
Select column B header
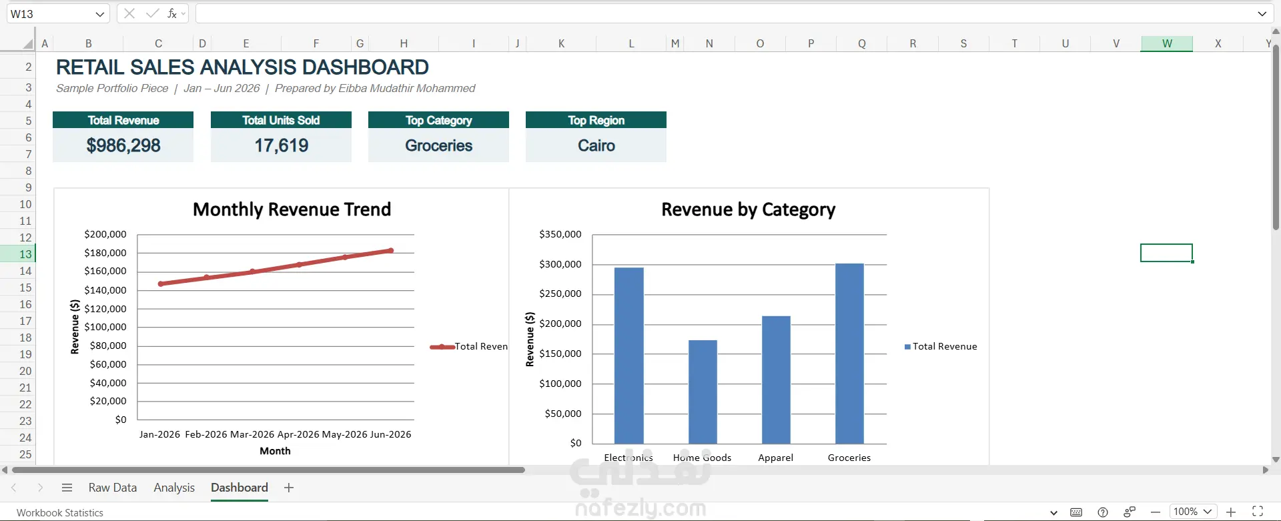point(89,43)
